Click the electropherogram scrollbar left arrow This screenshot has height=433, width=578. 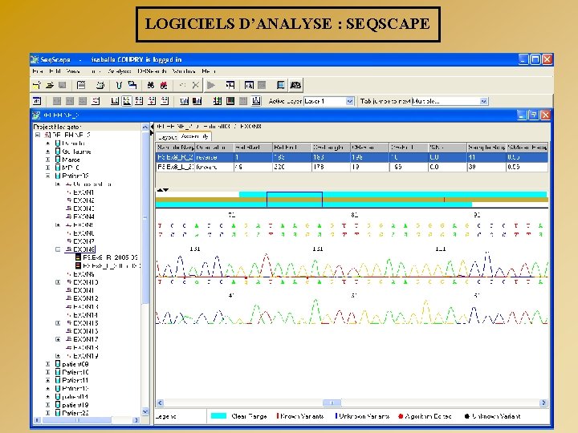coord(160,403)
